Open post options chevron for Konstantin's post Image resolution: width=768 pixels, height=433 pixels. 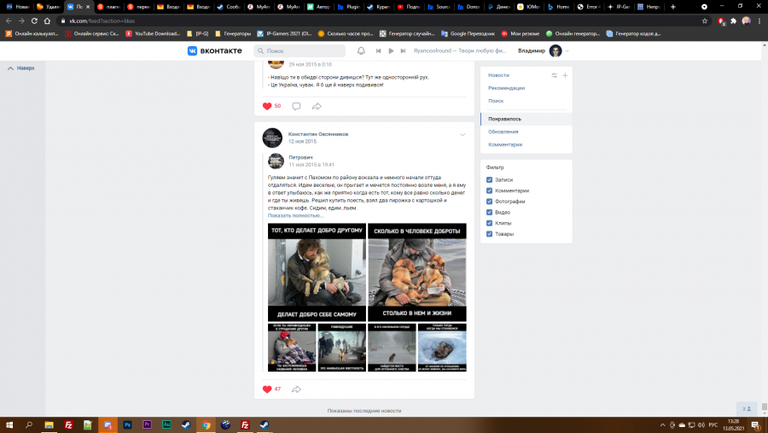click(x=463, y=135)
